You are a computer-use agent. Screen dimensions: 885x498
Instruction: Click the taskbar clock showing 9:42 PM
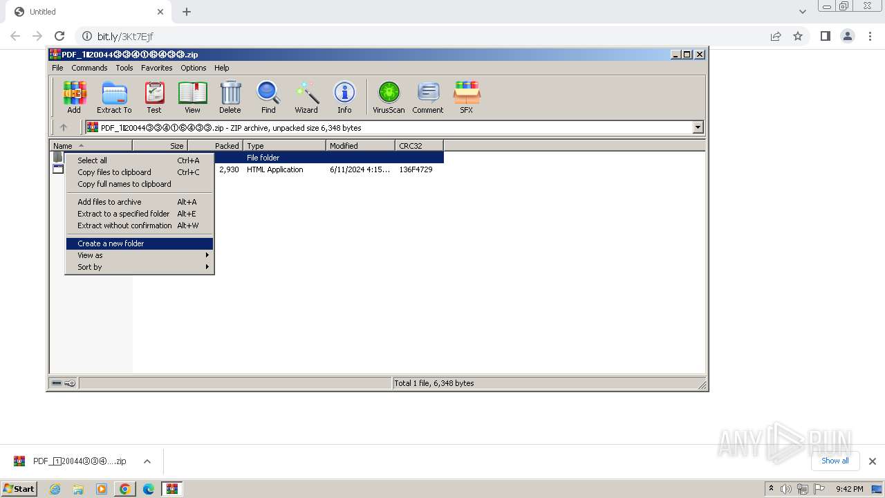[849, 489]
